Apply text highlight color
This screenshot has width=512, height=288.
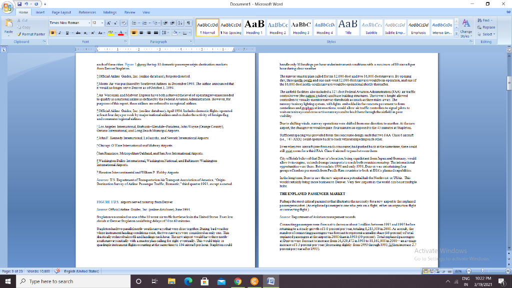[110, 32]
